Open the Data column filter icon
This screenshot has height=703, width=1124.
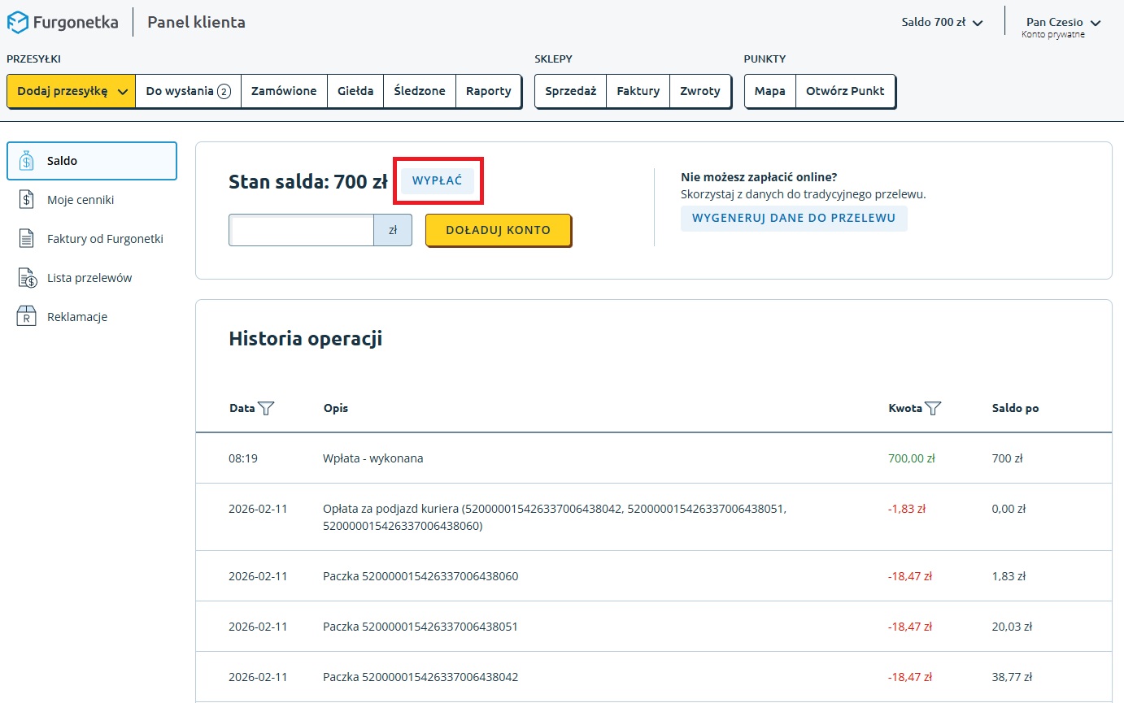pos(266,408)
